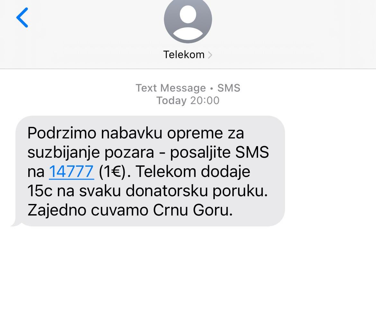Image resolution: width=376 pixels, height=317 pixels.
Task: Click "donatorsku poruku" text in bubble
Action: click(197, 191)
